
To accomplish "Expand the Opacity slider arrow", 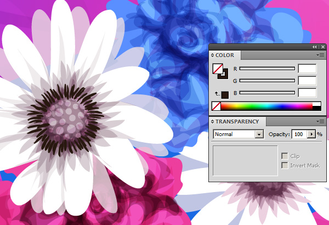I will [x=312, y=134].
